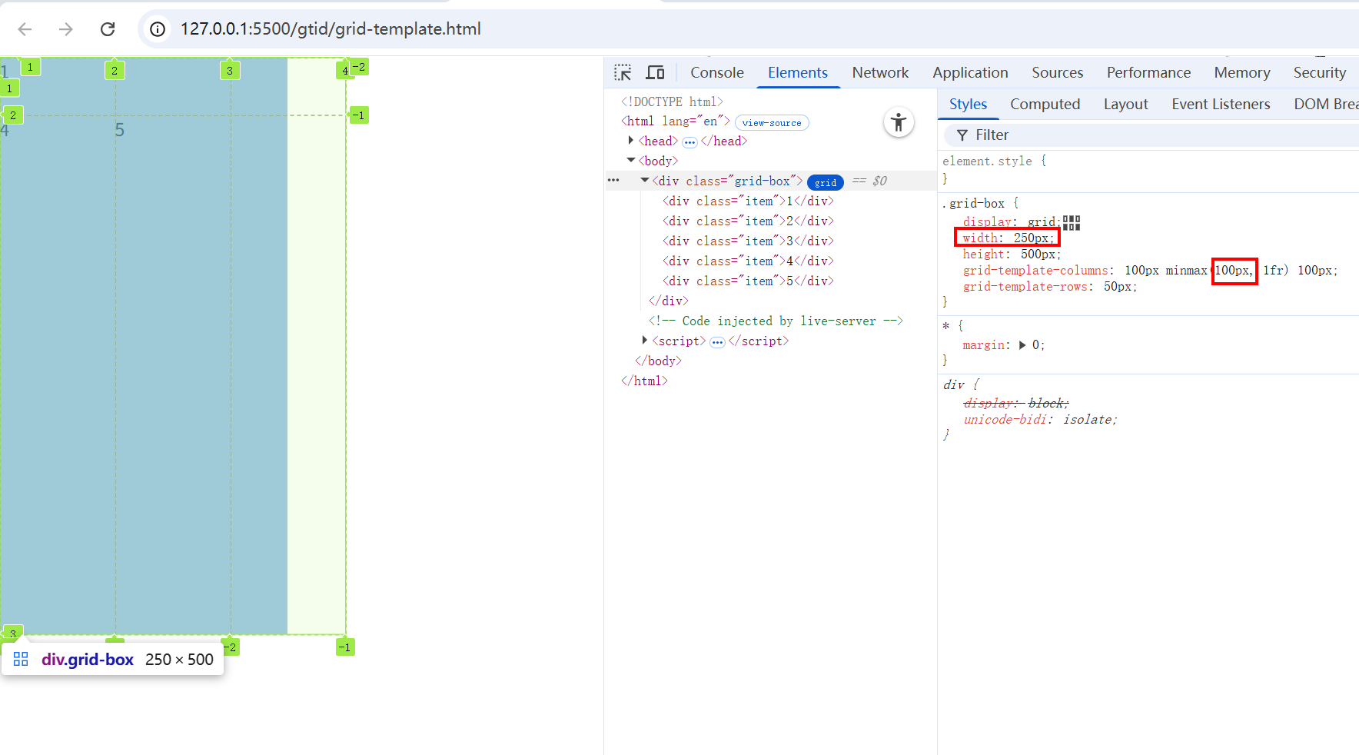
Task: Collapse the div.grid-box element node
Action: tap(645, 181)
